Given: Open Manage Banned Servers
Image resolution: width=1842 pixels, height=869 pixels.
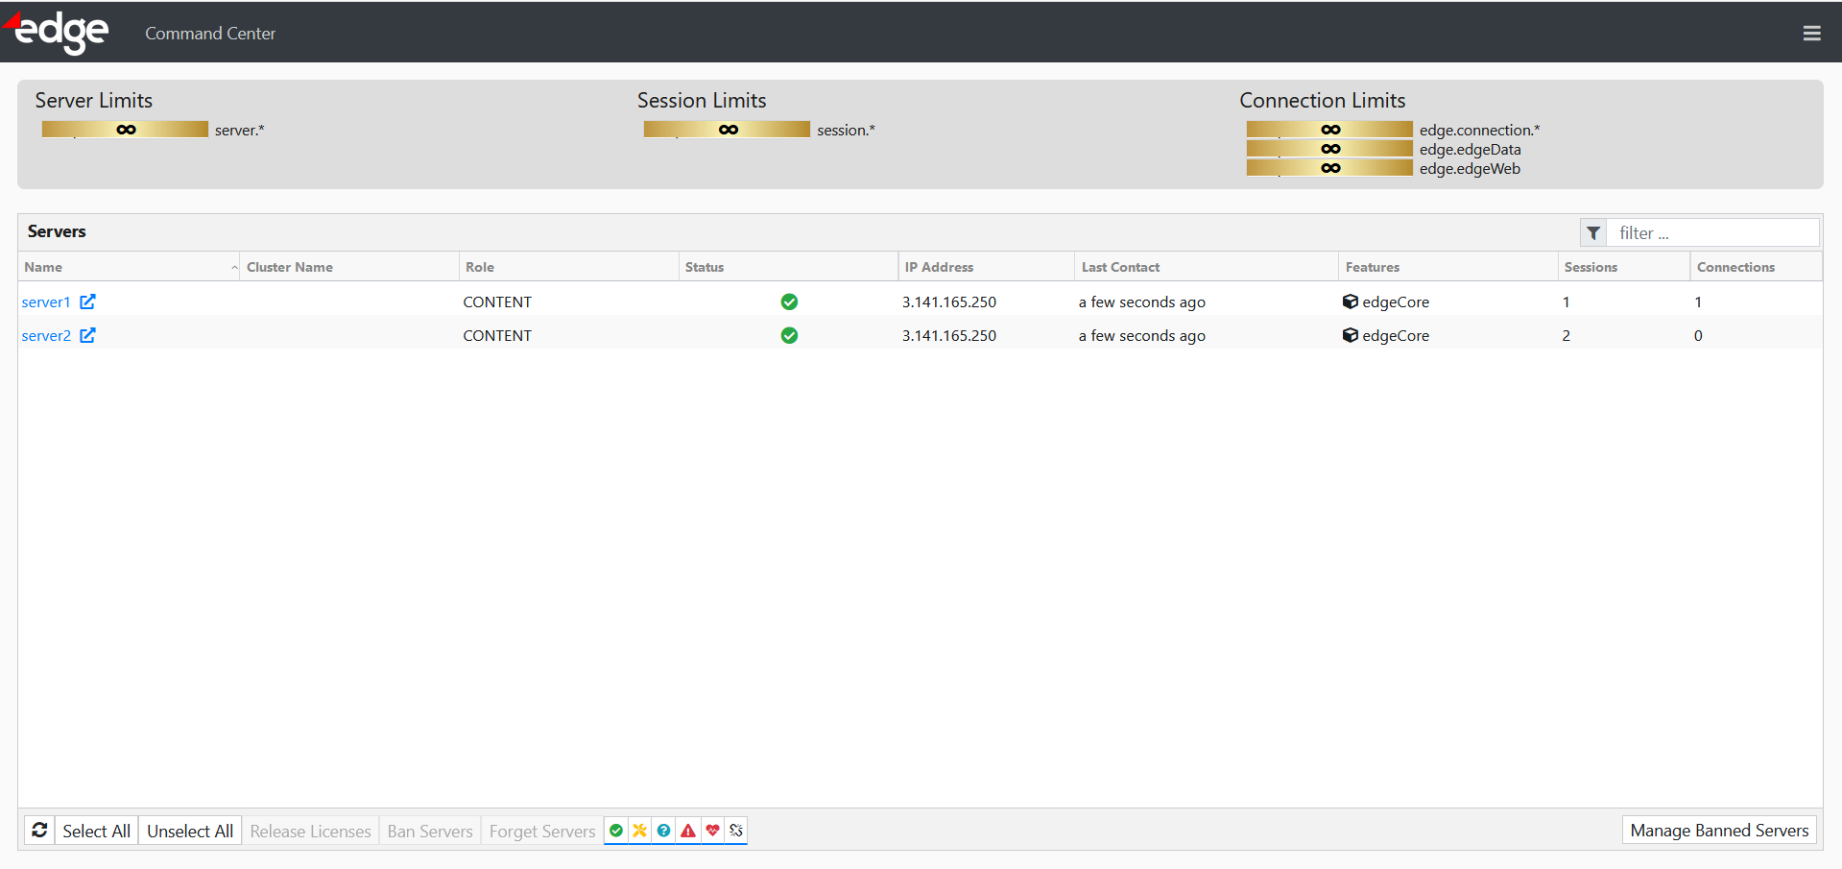Looking at the screenshot, I should [1718, 830].
